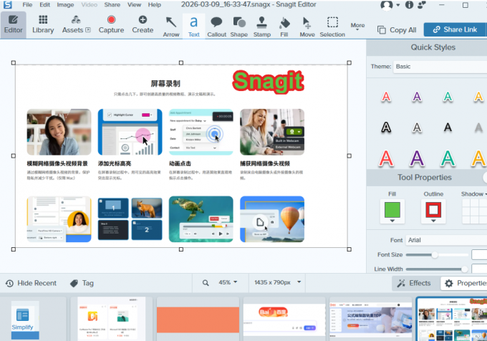
Task: Open the Properties panel
Action: coord(463,283)
